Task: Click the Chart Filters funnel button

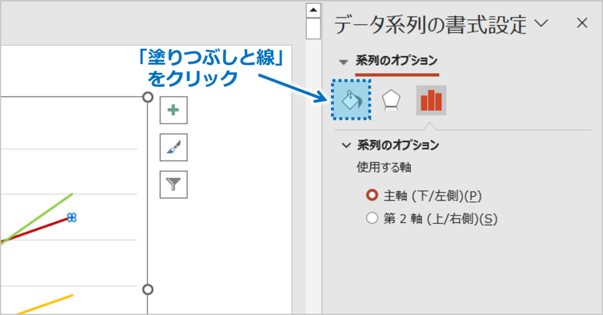Action: point(174,185)
